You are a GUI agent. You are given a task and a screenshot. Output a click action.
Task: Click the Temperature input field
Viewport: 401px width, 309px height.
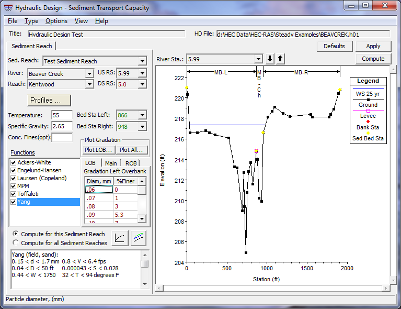(62, 115)
